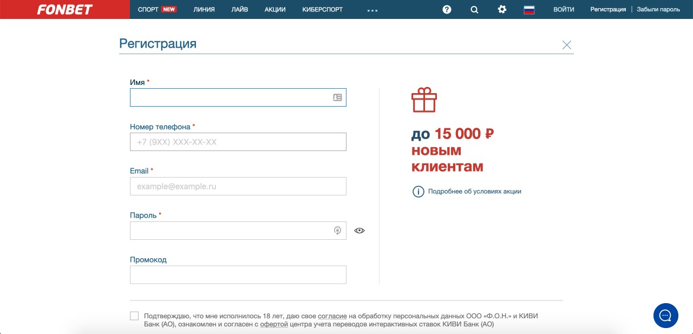Image resolution: width=693 pixels, height=334 pixels.
Task: Open the settings gear icon
Action: (x=502, y=9)
